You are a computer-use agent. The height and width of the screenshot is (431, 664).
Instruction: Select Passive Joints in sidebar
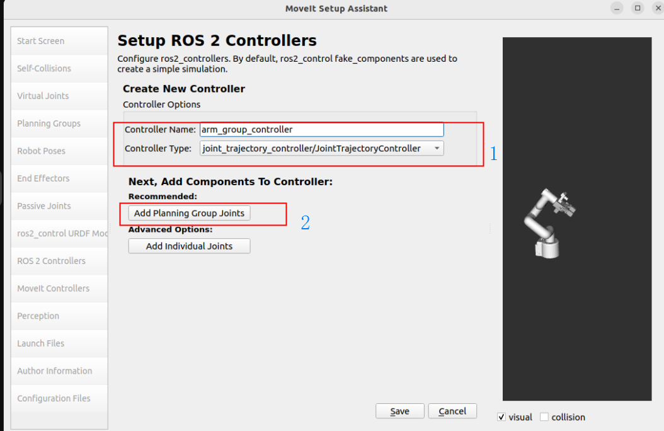(59, 206)
